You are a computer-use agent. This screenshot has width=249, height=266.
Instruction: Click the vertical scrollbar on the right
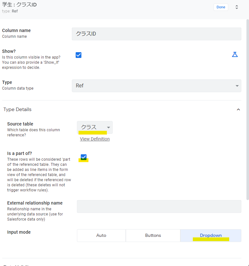pyautogui.click(x=248, y=109)
